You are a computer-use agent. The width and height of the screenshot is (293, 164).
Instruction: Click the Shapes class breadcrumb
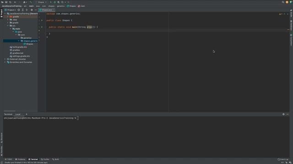(71, 6)
